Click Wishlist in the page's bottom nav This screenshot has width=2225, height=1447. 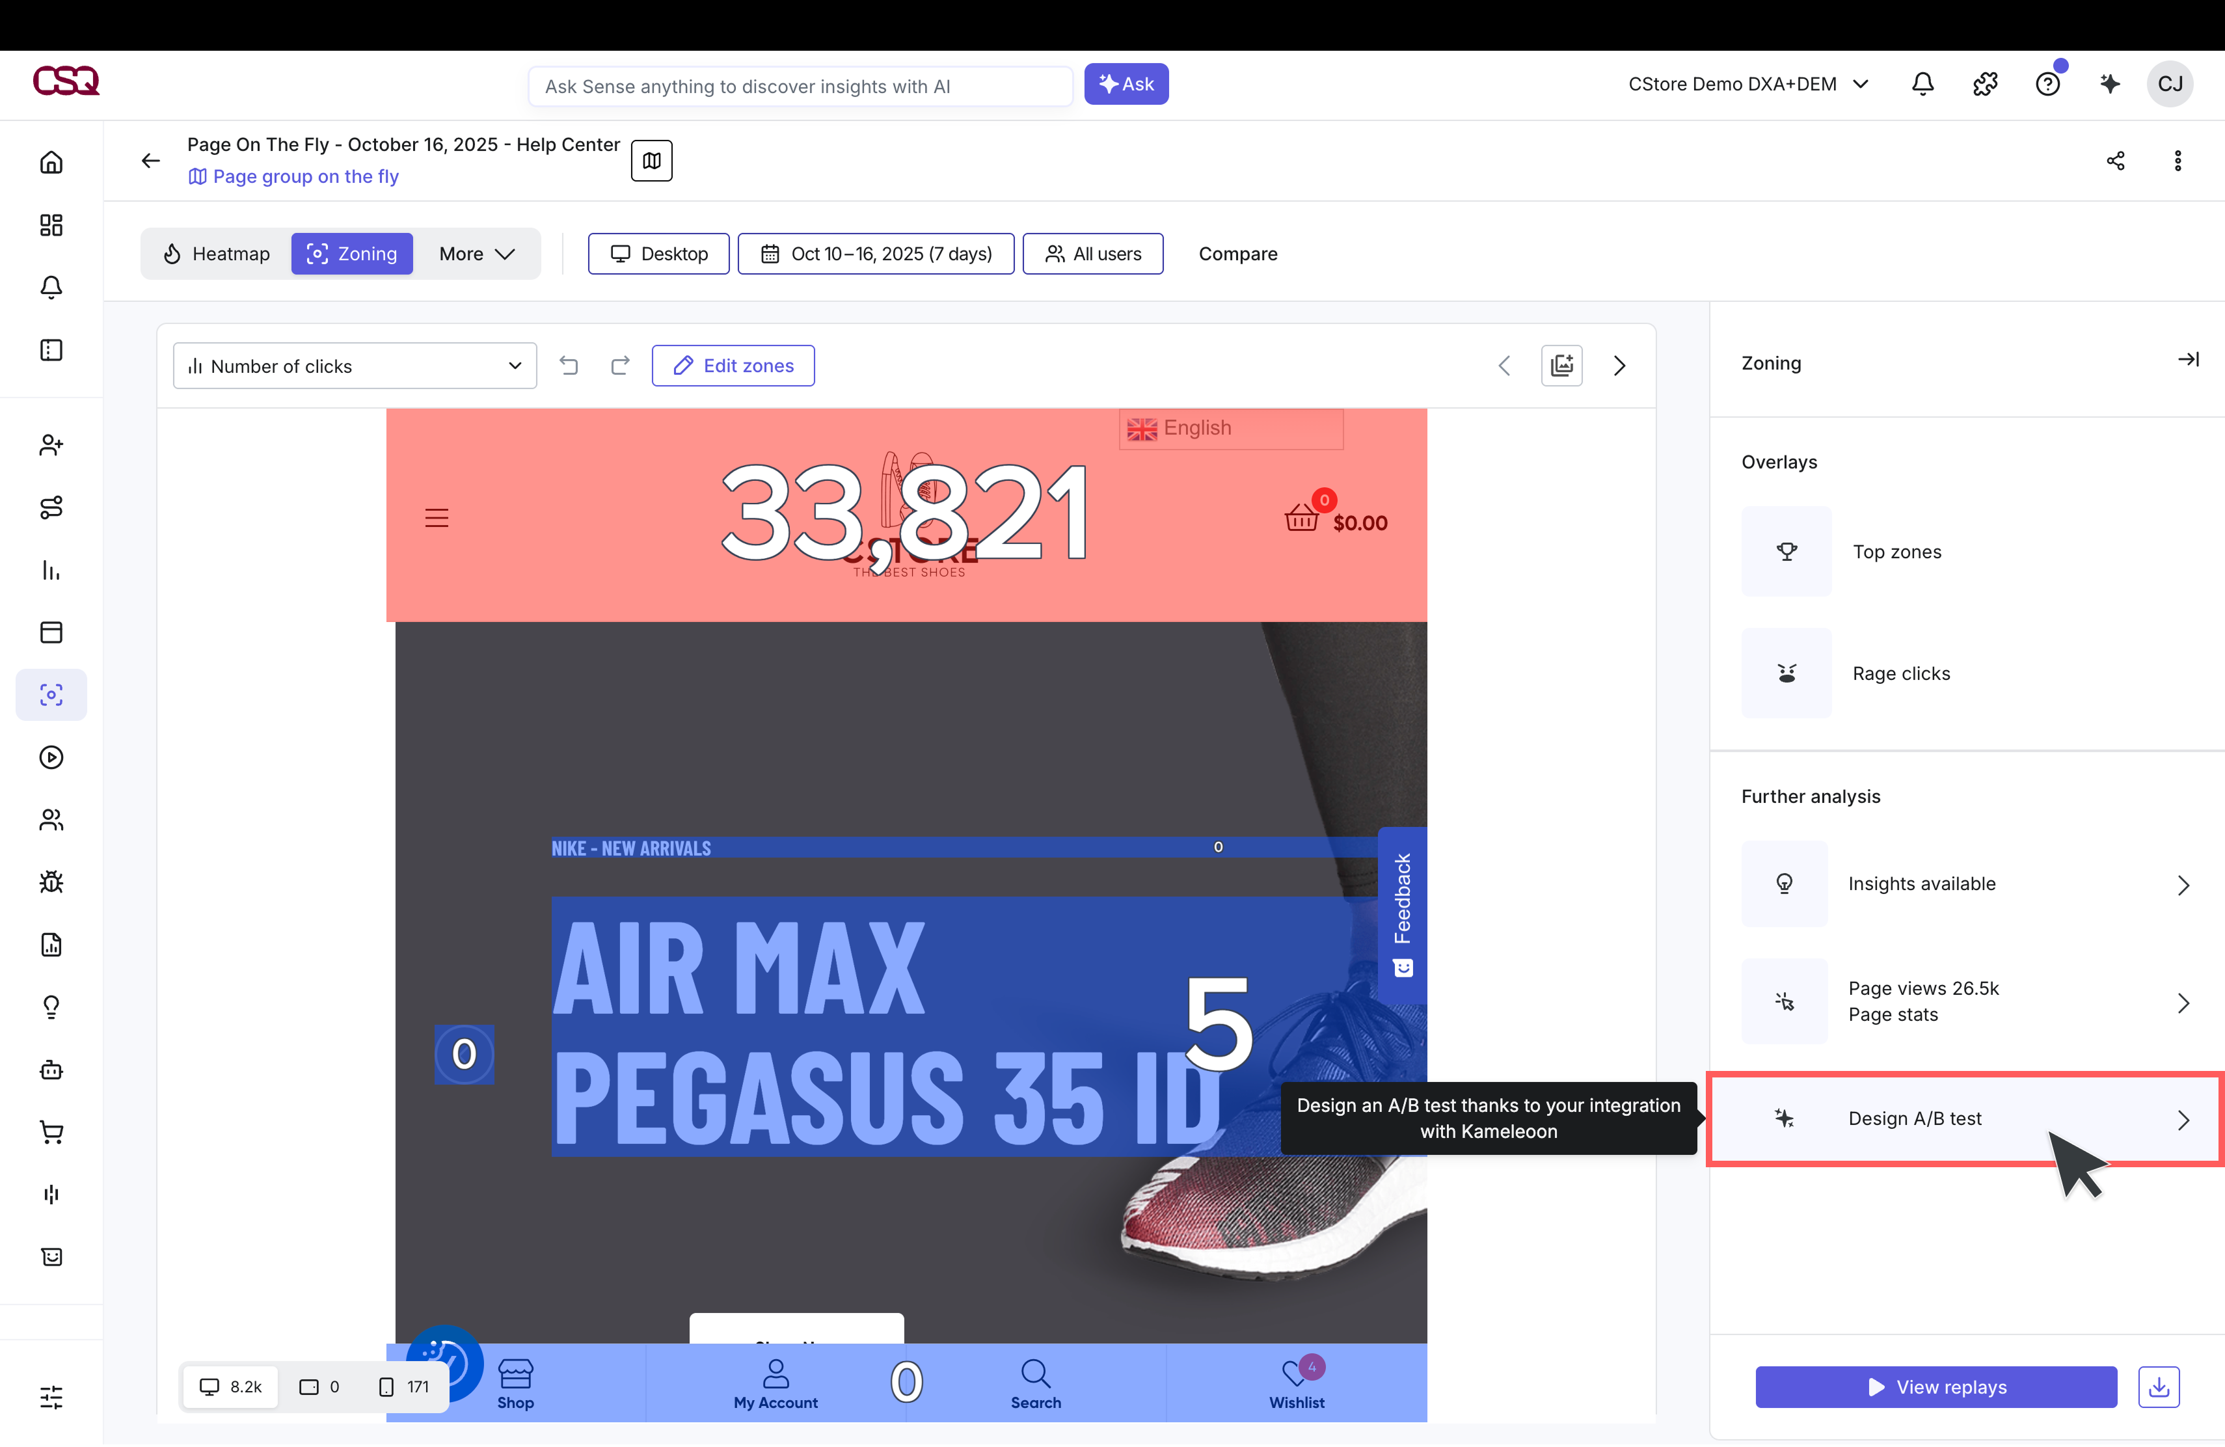[1297, 1385]
